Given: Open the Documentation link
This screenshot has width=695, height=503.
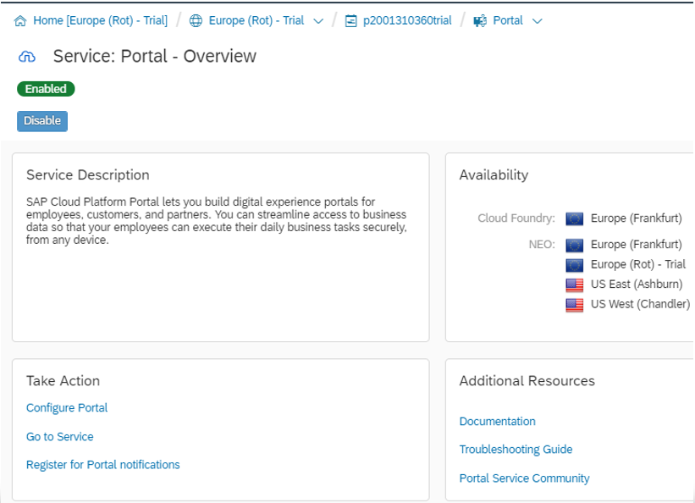Looking at the screenshot, I should (x=497, y=421).
